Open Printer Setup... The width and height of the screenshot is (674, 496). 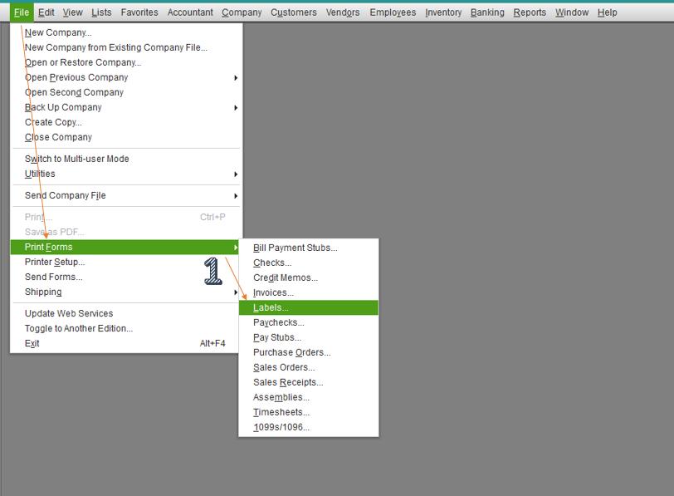pos(125,262)
